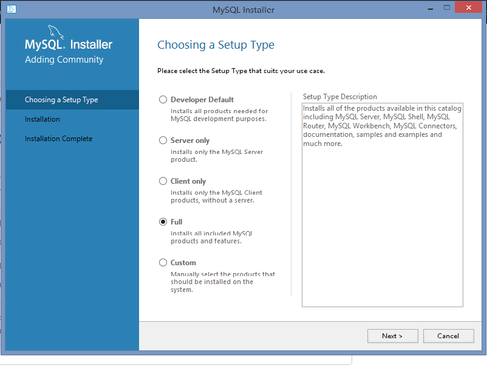
Task: Click the Setup Type Description label
Action: (340, 96)
